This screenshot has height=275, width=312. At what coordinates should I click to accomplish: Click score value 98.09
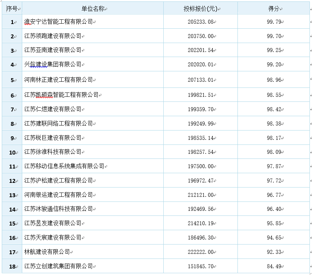click(274, 152)
